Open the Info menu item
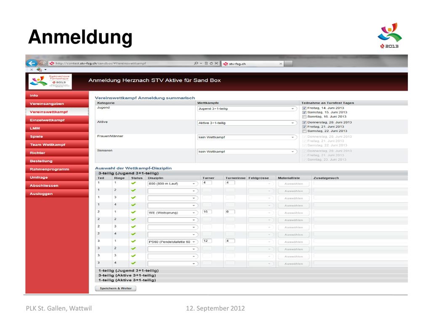Screen dimensions: 431x323 click(x=57, y=95)
